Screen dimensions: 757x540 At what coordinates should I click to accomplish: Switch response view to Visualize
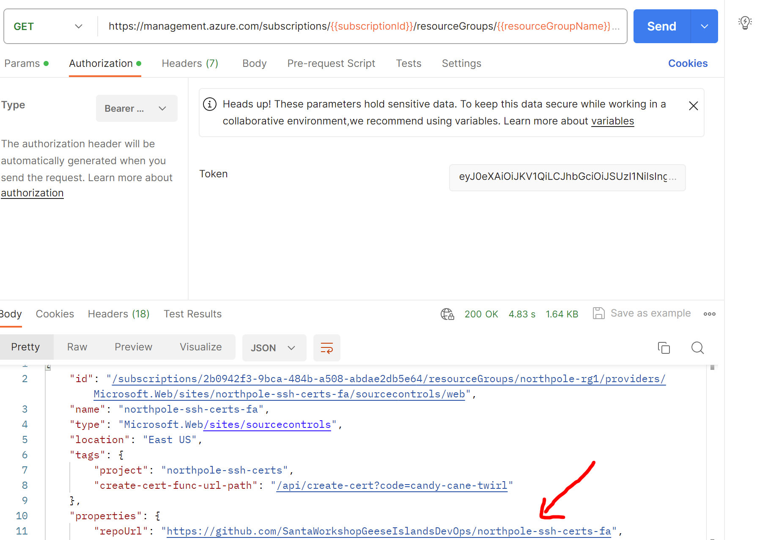(x=200, y=347)
